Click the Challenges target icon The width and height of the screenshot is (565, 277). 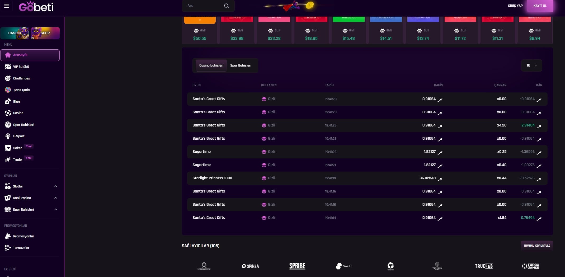coord(8,78)
